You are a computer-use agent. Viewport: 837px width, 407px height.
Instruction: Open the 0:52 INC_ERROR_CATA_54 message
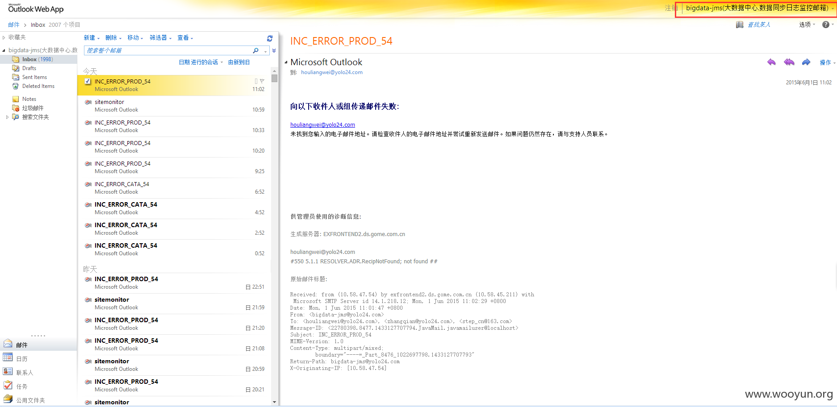174,249
